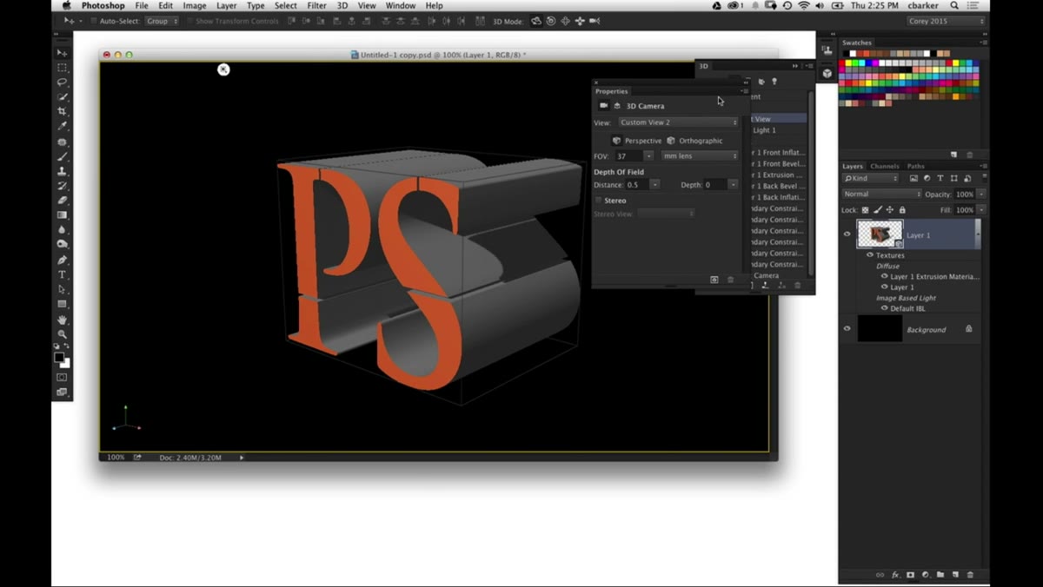The height and width of the screenshot is (587, 1043).
Task: Open the Auto-Select Group dropdown
Action: (162, 21)
